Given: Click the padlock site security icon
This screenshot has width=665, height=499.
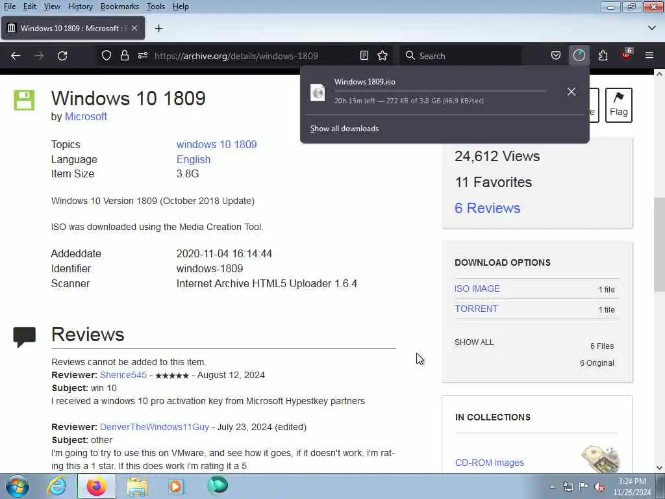Looking at the screenshot, I should [124, 56].
